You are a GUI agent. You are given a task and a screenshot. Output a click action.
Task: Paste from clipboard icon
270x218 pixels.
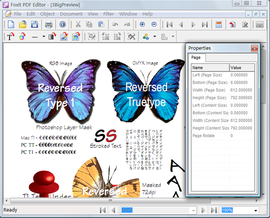point(101,24)
